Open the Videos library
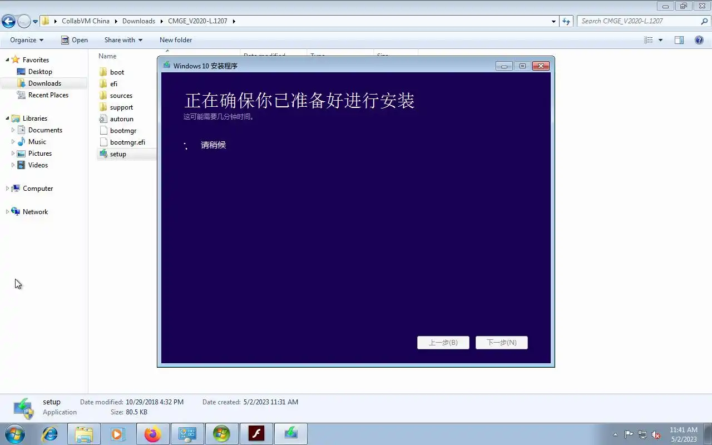Viewport: 712px width, 445px height. click(x=38, y=165)
